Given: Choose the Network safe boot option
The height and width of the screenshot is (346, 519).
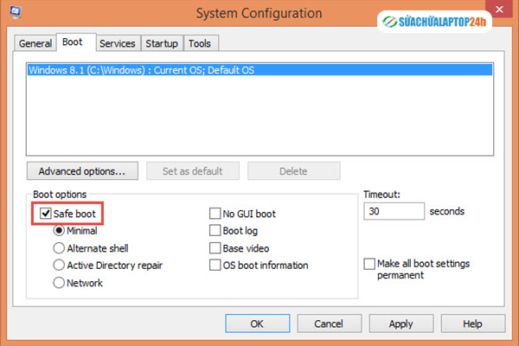Looking at the screenshot, I should pos(59,283).
